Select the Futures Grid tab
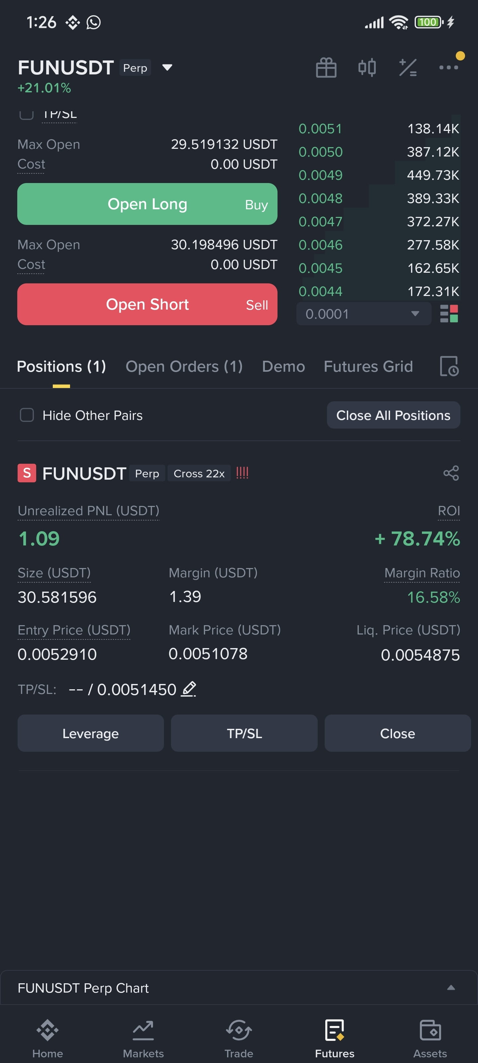The height and width of the screenshot is (1063, 478). coord(368,366)
